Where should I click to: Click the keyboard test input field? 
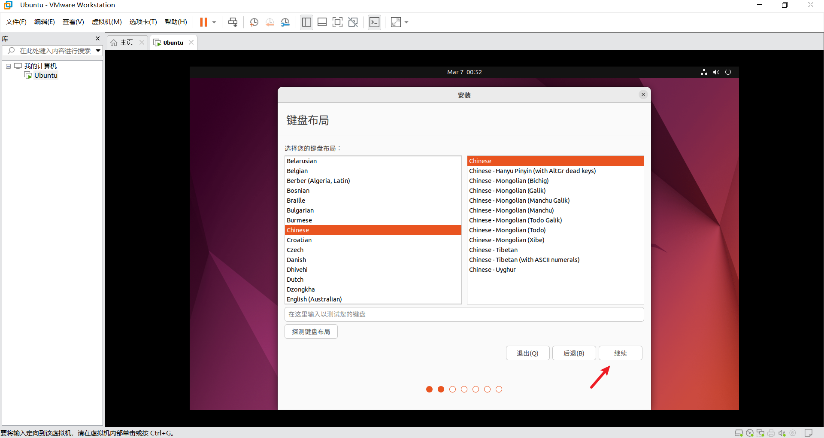[x=464, y=314]
